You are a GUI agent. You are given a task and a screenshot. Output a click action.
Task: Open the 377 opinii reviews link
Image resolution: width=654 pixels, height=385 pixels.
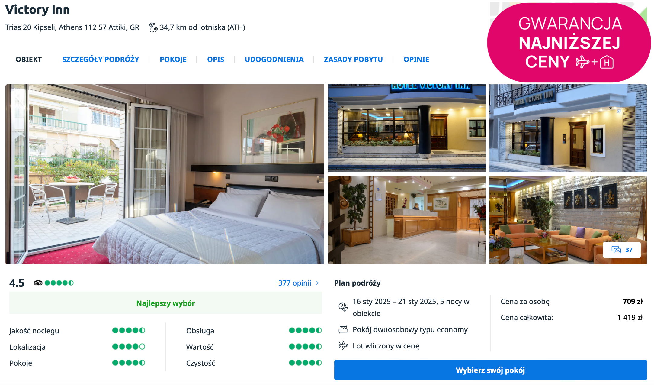[295, 283]
